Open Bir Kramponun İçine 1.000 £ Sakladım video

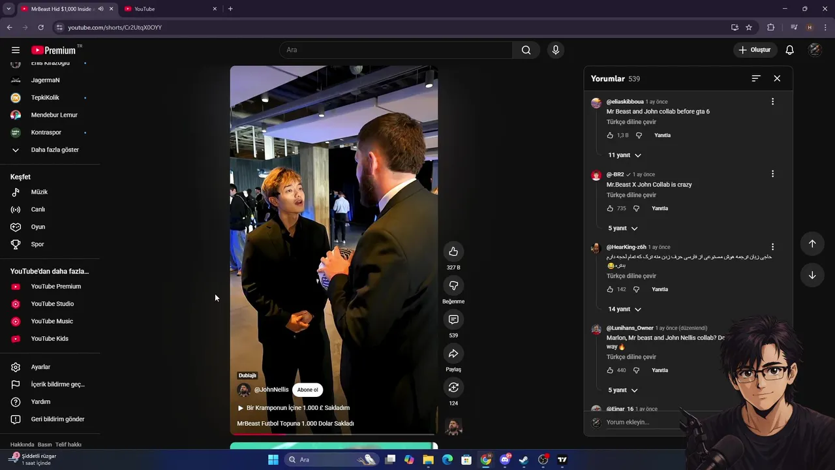tap(294, 408)
